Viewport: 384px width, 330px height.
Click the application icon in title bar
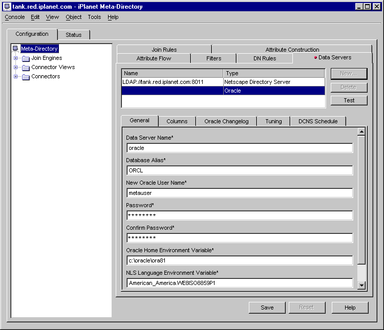[x=7, y=7]
